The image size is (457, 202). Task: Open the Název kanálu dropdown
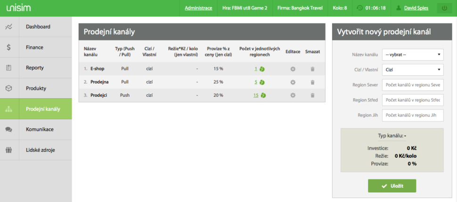coord(412,55)
